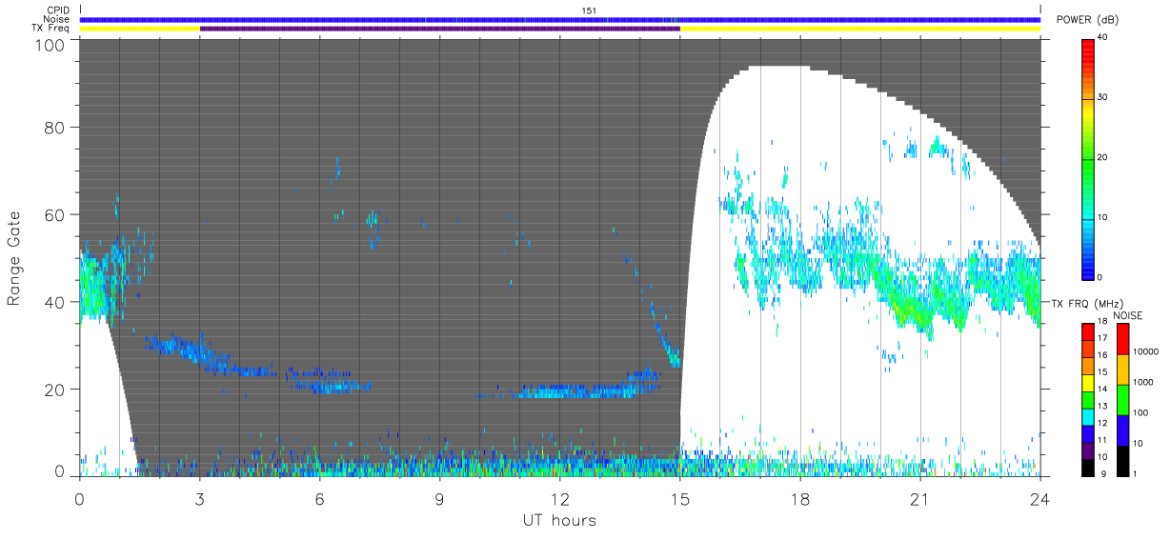The height and width of the screenshot is (540, 1170).
Task: Click the purple segment of the TX Freq strip
Action: pos(439,29)
